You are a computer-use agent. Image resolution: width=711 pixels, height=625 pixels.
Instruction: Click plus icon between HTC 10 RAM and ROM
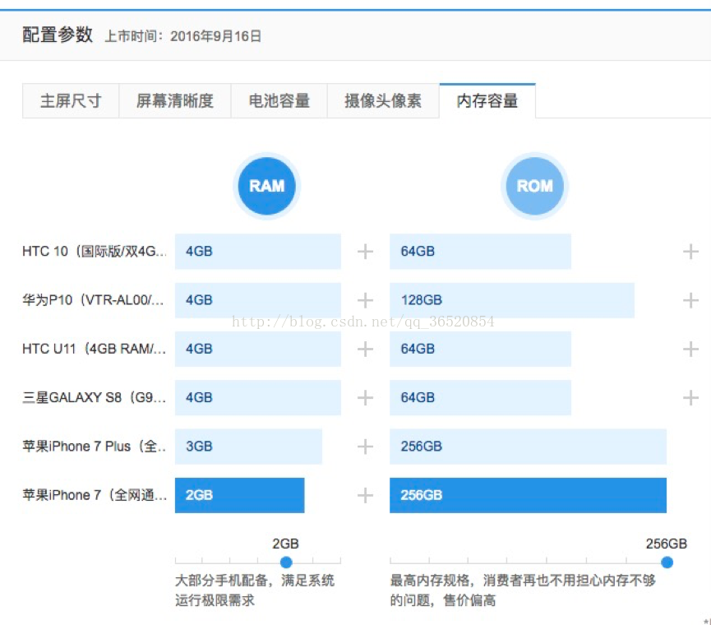365,252
